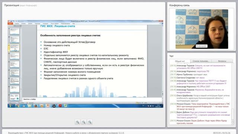238x134 pixels.
Task: Open the black W application in the taskbar
Action: pos(54,106)
